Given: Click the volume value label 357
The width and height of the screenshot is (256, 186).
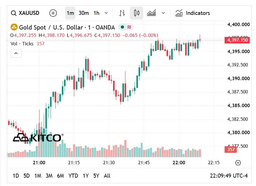Looking at the screenshot, I should click(x=231, y=149).
